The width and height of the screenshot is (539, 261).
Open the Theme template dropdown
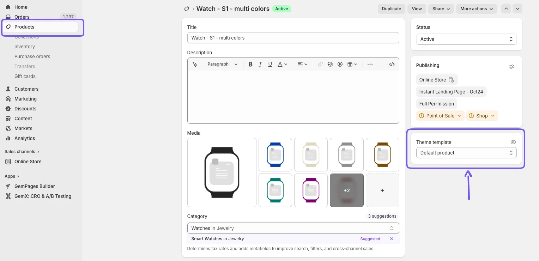tap(466, 153)
